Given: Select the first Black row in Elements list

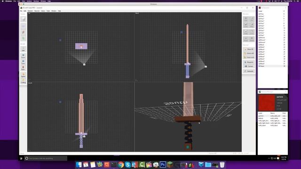Looking at the screenshot, I should pyautogui.click(x=272, y=45).
